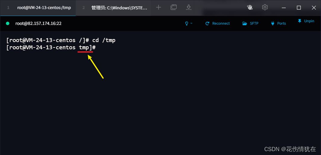Click the lightbulb icon in session toolbar
This screenshot has height=155, width=321.
(187, 23)
